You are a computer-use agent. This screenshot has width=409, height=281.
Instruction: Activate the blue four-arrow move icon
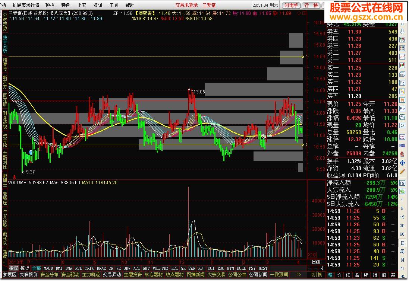click(402, 163)
